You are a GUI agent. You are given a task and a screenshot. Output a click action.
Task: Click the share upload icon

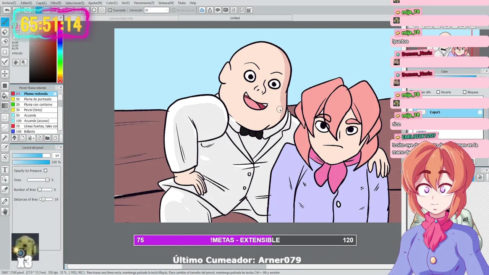210,10
